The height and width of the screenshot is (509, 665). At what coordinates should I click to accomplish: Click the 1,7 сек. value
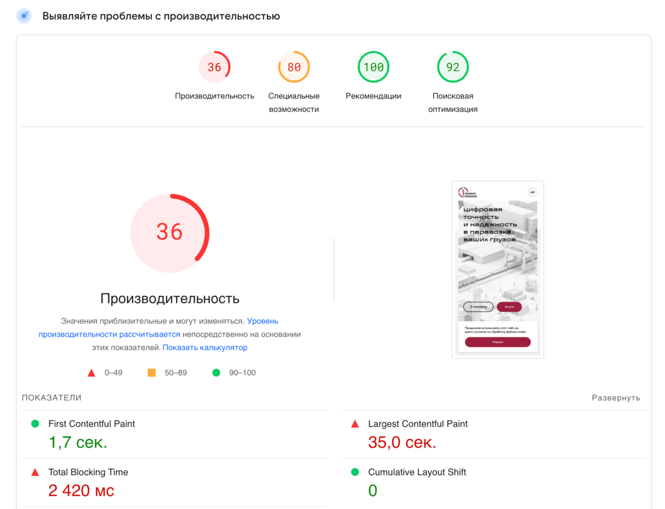(78, 442)
